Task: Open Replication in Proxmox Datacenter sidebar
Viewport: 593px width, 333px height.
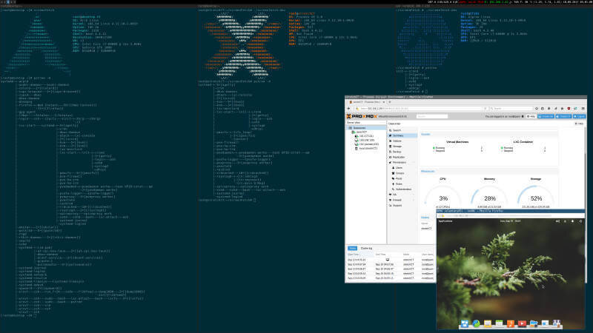Action: click(402, 157)
